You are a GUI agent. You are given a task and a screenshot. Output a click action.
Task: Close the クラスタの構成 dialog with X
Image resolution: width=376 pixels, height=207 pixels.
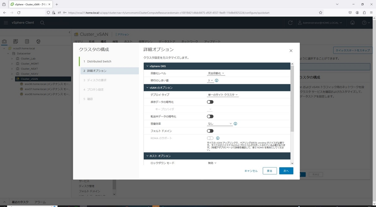pos(291,51)
